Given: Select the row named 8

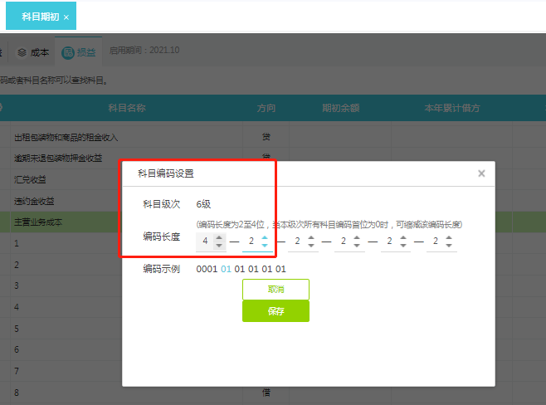Looking at the screenshot, I should [17, 393].
